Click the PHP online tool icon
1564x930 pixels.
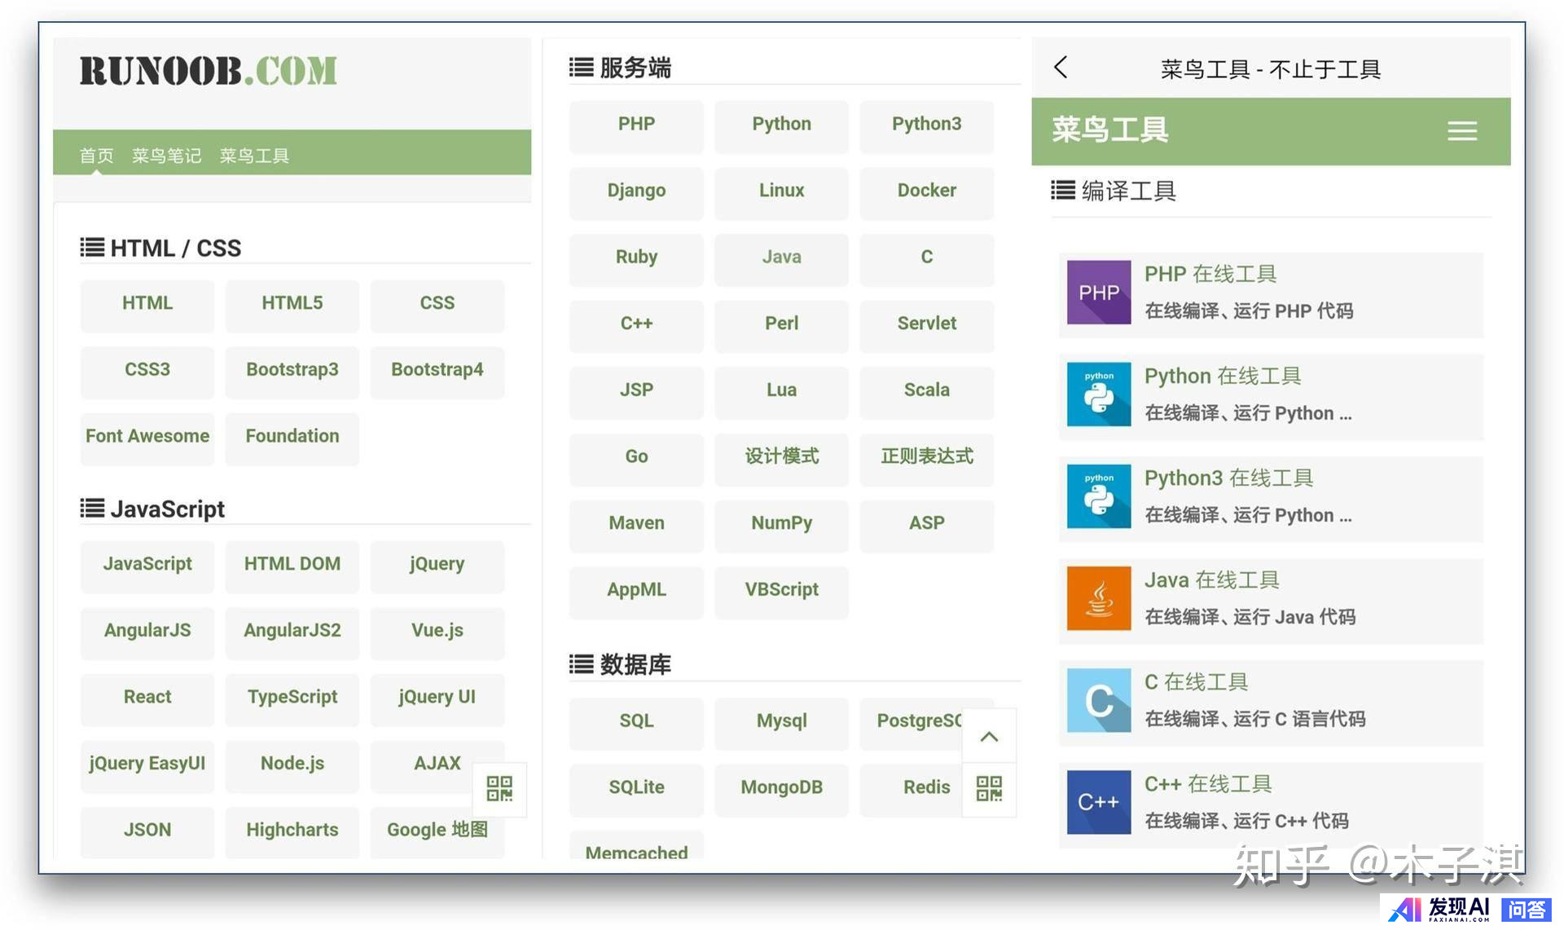coord(1098,293)
